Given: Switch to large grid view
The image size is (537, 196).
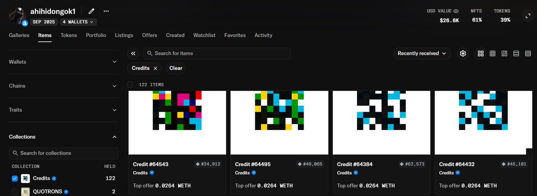Looking at the screenshot, I should pos(481,53).
